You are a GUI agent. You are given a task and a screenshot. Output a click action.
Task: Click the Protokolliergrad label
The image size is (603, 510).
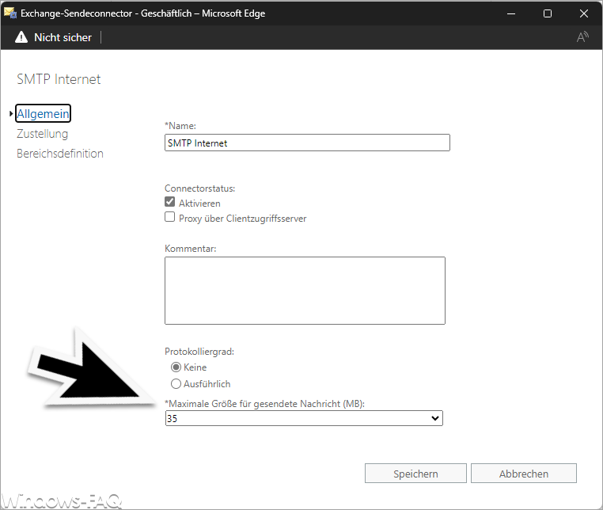199,352
